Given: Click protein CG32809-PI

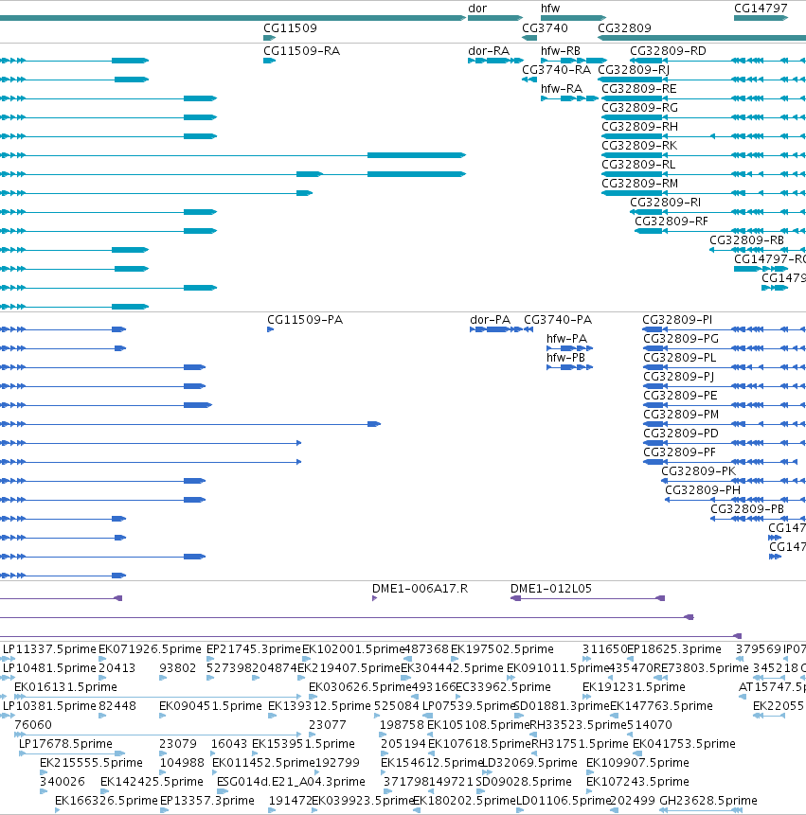Looking at the screenshot, I should (677, 320).
